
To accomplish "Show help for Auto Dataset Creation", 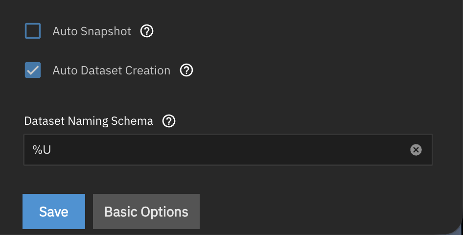I will pos(186,70).
